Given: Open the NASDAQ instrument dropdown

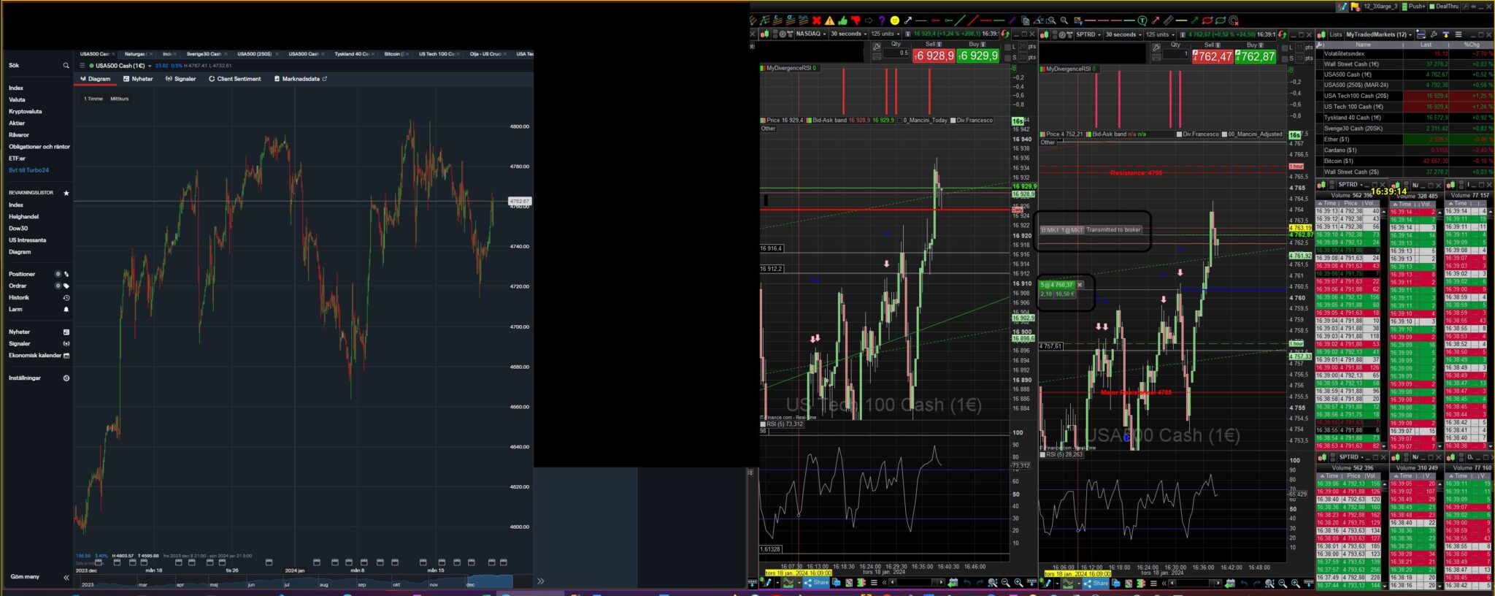Looking at the screenshot, I should [810, 34].
